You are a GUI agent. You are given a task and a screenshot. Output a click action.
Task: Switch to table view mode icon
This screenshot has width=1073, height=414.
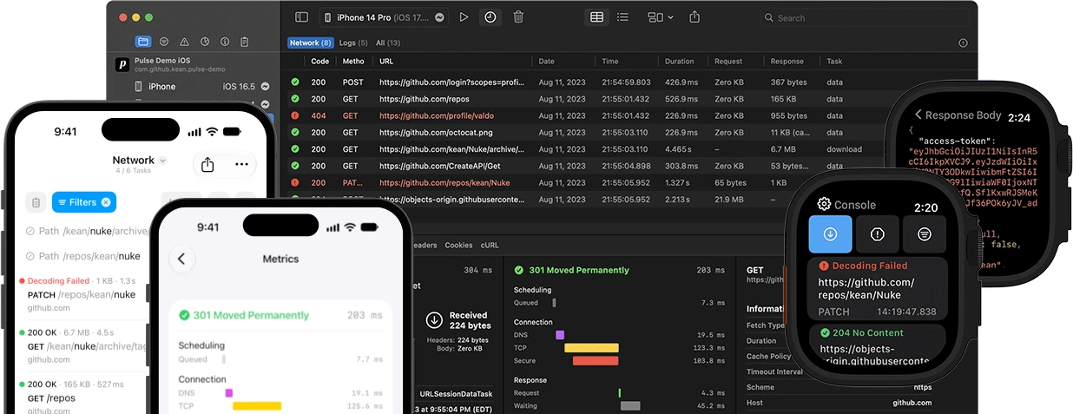point(596,17)
